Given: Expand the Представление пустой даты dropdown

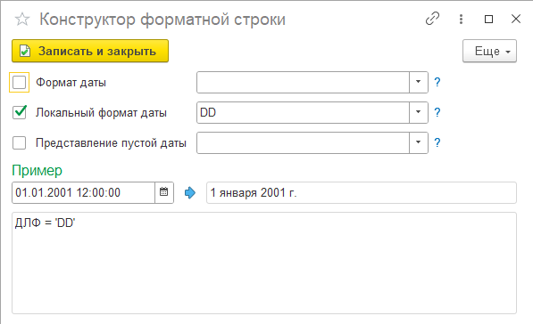Looking at the screenshot, I should (x=418, y=142).
